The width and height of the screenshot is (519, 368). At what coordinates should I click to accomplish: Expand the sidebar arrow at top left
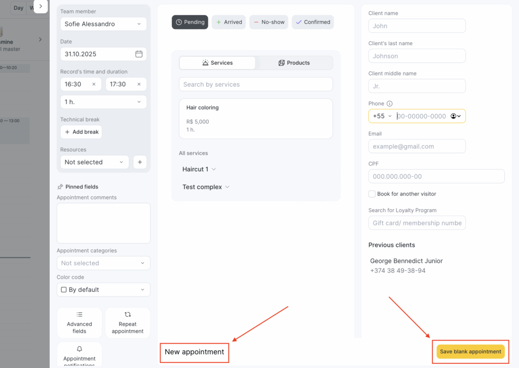click(x=41, y=7)
